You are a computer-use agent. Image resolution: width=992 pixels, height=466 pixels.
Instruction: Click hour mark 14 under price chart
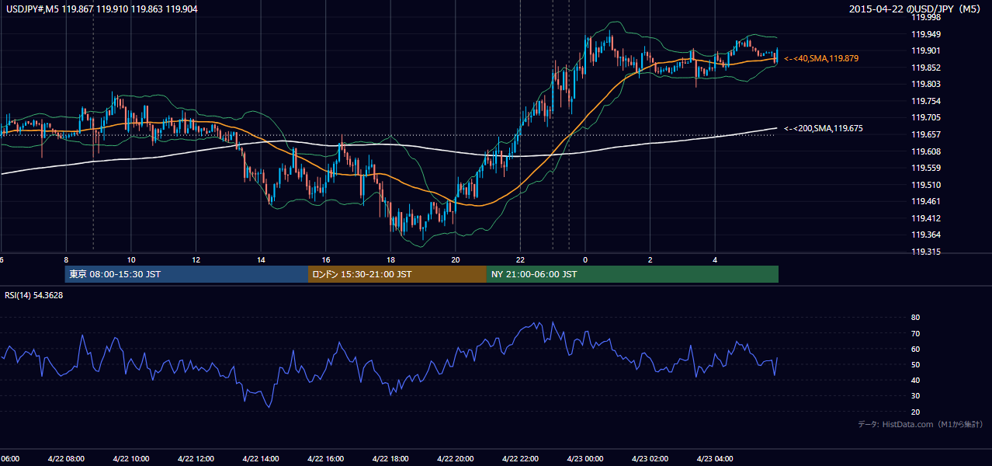[261, 259]
